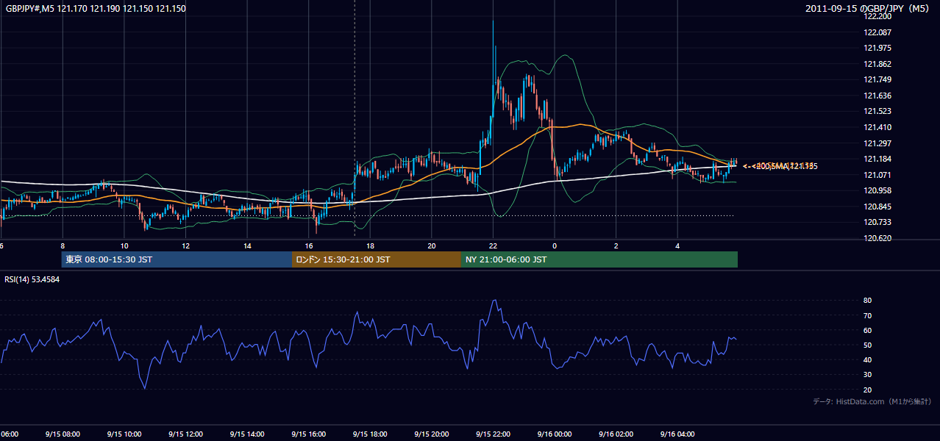Screen dimensions: 940x441
Task: Click hour label 4 under the price chart
Action: (678, 245)
